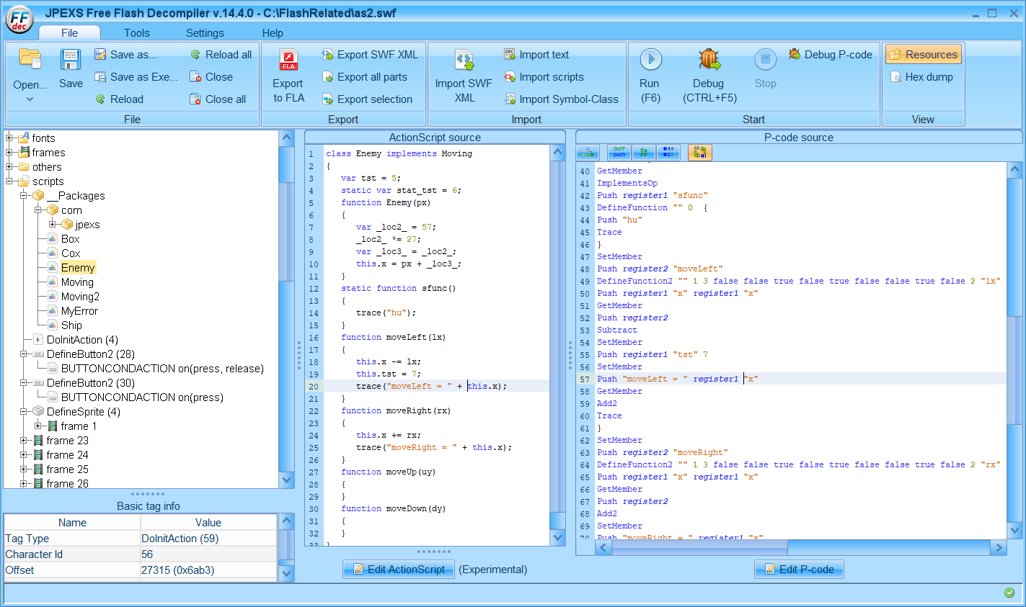Click Export SWF XML
Image resolution: width=1026 pixels, height=607 pixels.
pos(370,55)
